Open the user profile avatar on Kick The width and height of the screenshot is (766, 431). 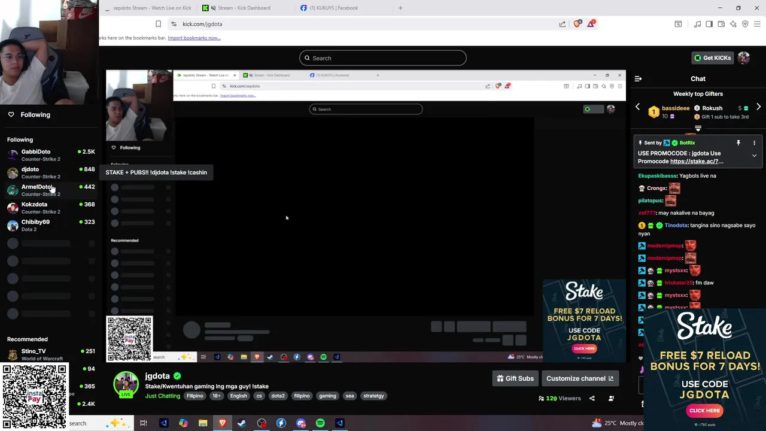click(x=743, y=58)
